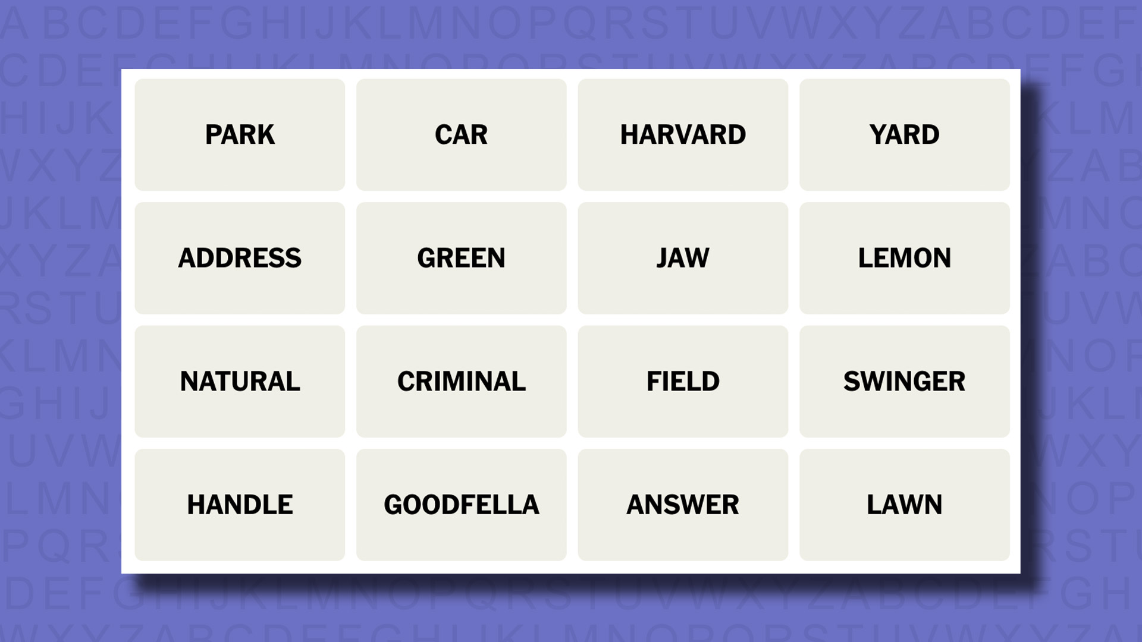Screen dimensions: 1142x642
Task: Select the LAWN word tile
Action: pos(903,503)
